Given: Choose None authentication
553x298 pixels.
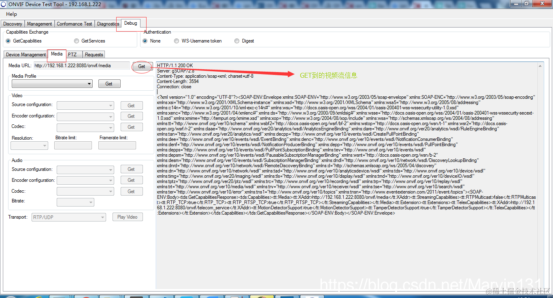Looking at the screenshot, I should pyautogui.click(x=152, y=41).
